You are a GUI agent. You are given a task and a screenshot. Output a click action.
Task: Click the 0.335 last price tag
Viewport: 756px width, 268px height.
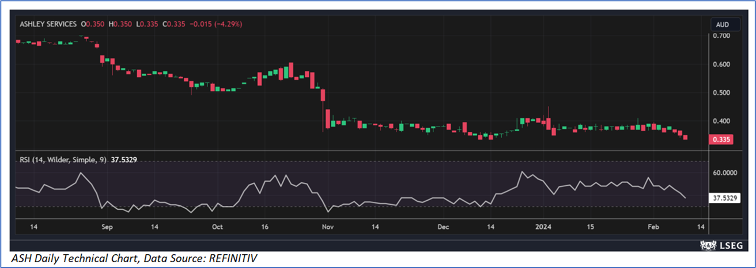pyautogui.click(x=723, y=140)
